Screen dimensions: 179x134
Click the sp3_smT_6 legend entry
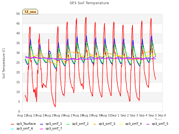click(22, 129)
